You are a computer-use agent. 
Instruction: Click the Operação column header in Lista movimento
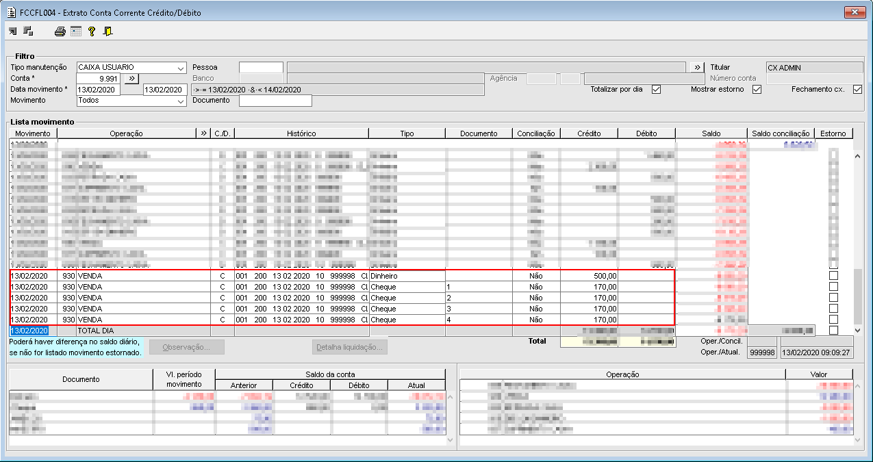click(x=126, y=133)
